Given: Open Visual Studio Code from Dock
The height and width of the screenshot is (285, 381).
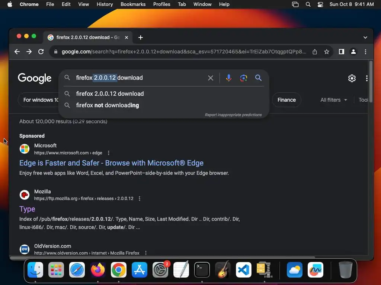Looking at the screenshot, I should pyautogui.click(x=244, y=270).
